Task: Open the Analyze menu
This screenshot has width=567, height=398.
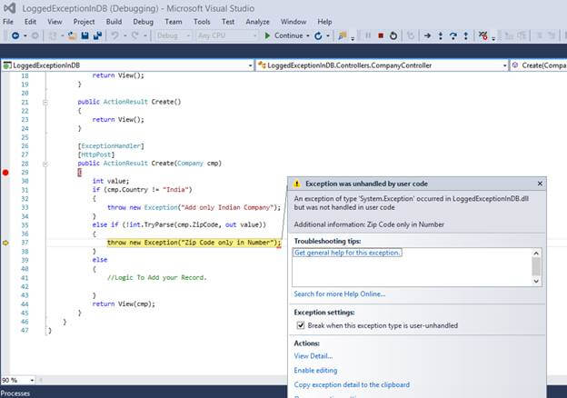Action: tap(257, 20)
